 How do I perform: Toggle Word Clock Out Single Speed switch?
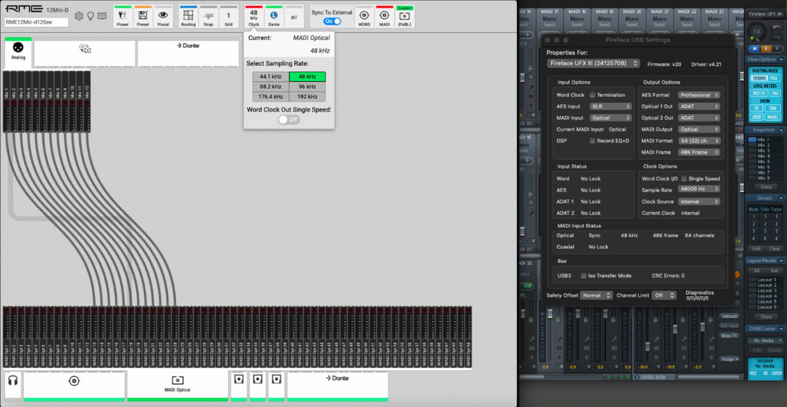click(289, 119)
